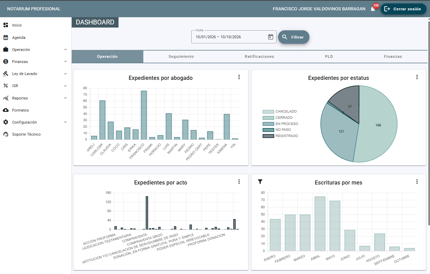The image size is (430, 274).
Task: Open the date picker calendar icon
Action: pos(270,37)
